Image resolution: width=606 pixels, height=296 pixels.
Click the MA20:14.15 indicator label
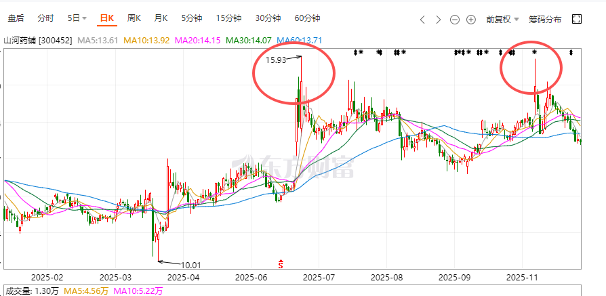(x=198, y=40)
